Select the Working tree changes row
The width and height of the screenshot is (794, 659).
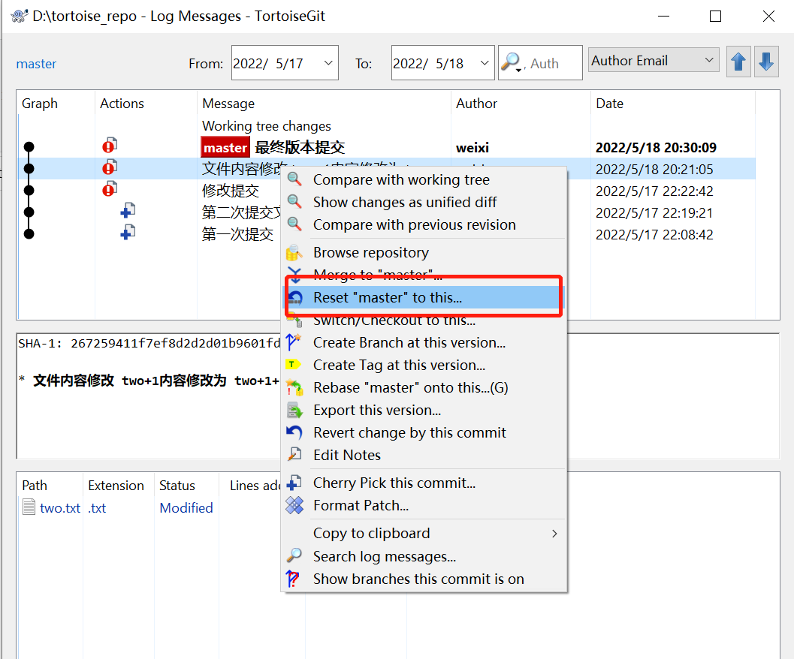(387, 125)
